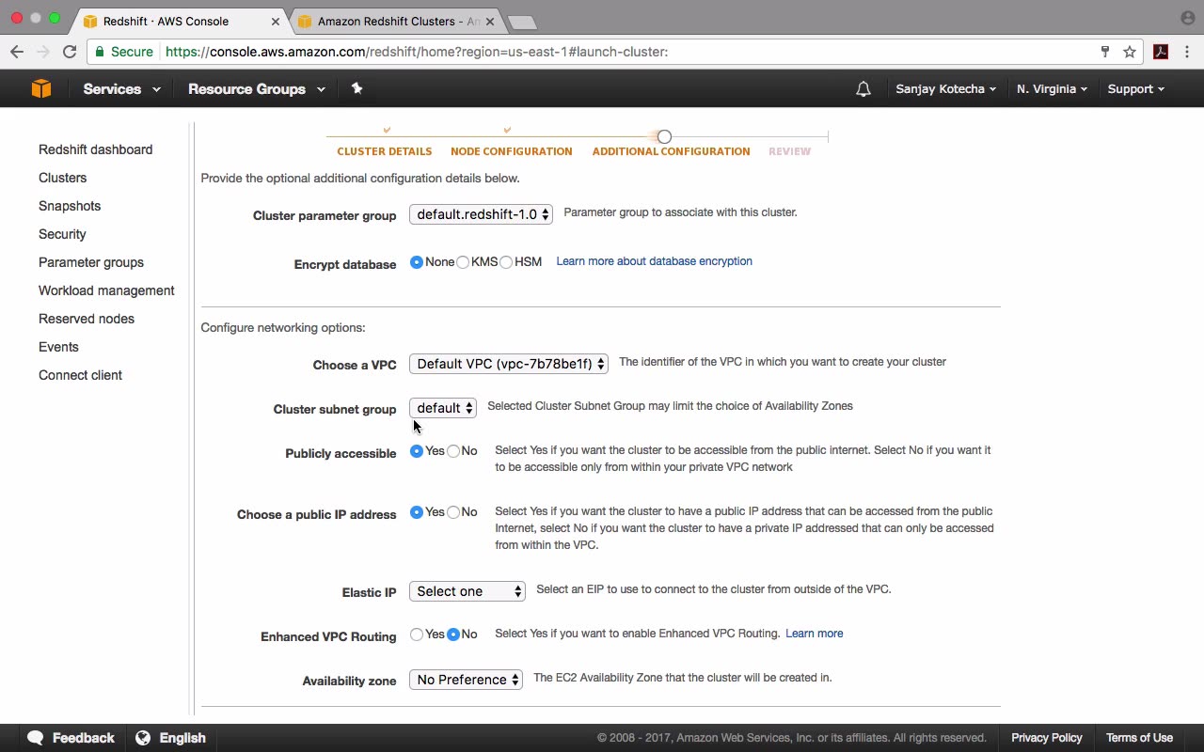Open Reserved nodes in sidebar
The height and width of the screenshot is (752, 1204).
(x=87, y=319)
